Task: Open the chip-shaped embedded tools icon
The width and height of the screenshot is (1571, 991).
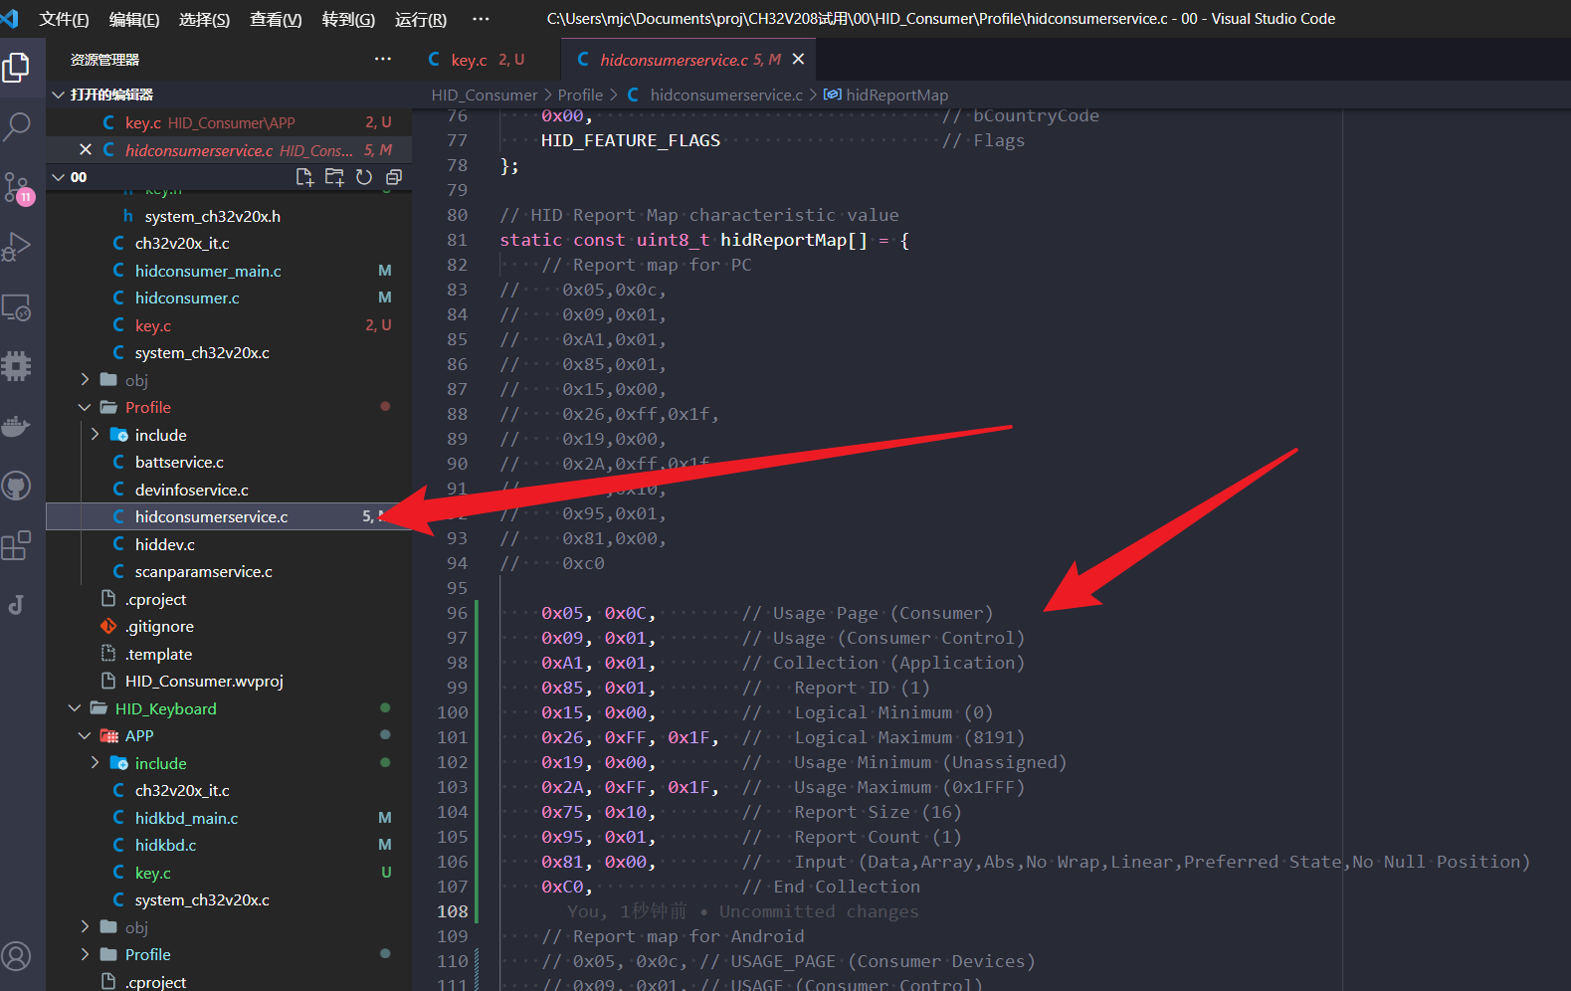Action: tap(17, 366)
